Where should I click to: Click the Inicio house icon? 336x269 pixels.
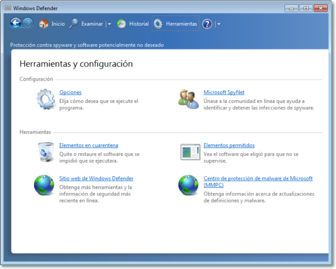44,24
